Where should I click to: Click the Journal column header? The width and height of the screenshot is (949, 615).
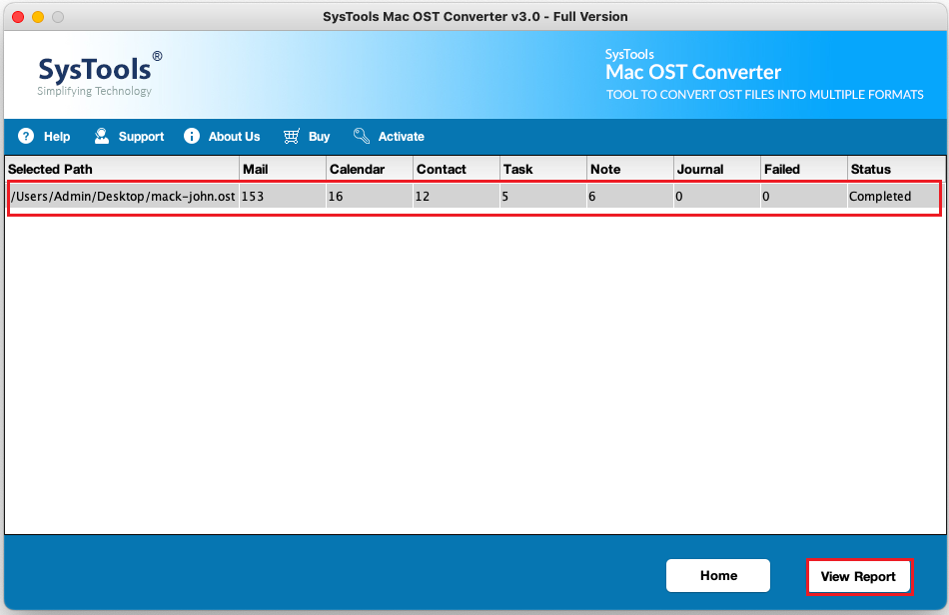(x=717, y=170)
